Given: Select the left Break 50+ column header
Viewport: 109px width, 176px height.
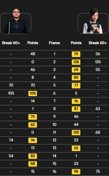Looking at the screenshot, I should pos(11,43).
